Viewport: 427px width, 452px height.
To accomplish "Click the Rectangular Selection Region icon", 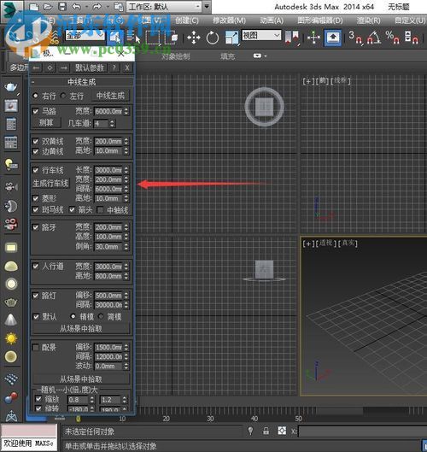I will (x=153, y=38).
